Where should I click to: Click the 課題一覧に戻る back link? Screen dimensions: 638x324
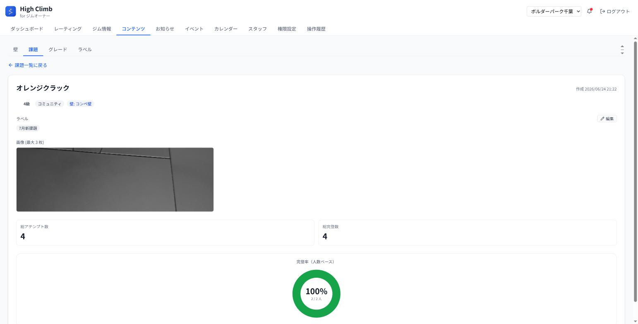click(x=28, y=65)
